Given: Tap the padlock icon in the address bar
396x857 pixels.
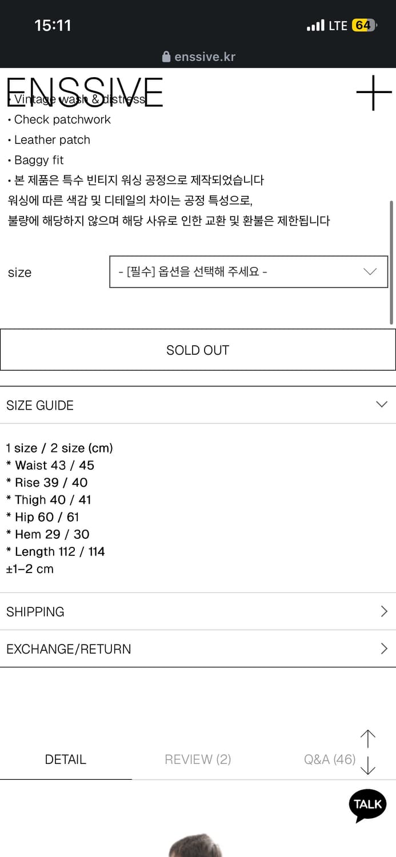Looking at the screenshot, I should click(166, 57).
